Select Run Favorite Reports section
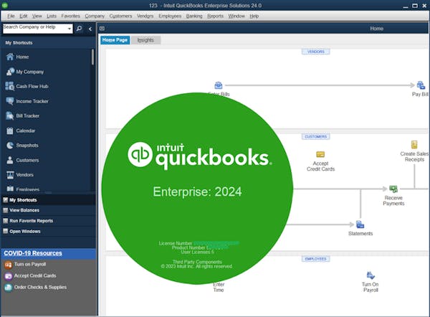This screenshot has height=317, width=430. [x=32, y=221]
